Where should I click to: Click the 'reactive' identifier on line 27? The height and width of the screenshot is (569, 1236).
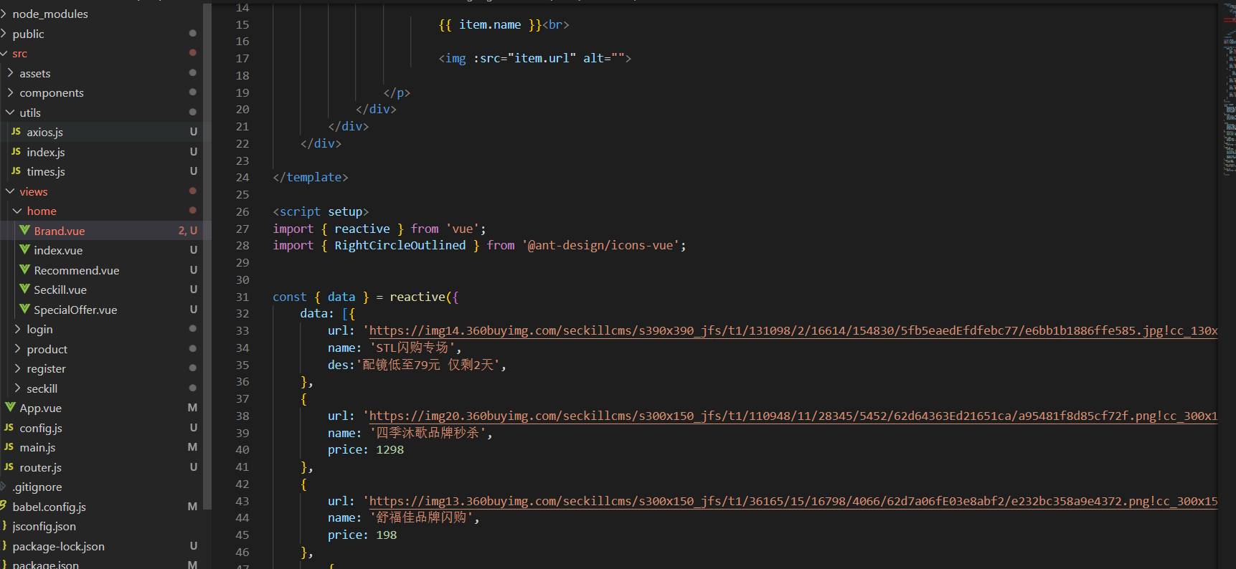362,229
